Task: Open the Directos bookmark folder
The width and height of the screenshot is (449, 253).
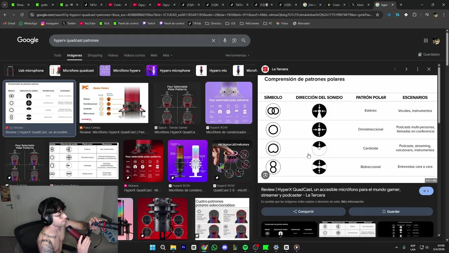Action: (x=213, y=23)
